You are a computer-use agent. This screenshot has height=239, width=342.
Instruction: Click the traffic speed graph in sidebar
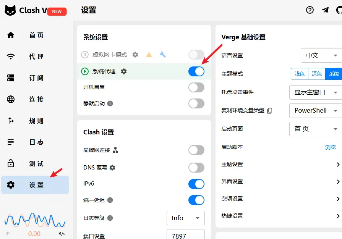click(x=35, y=220)
